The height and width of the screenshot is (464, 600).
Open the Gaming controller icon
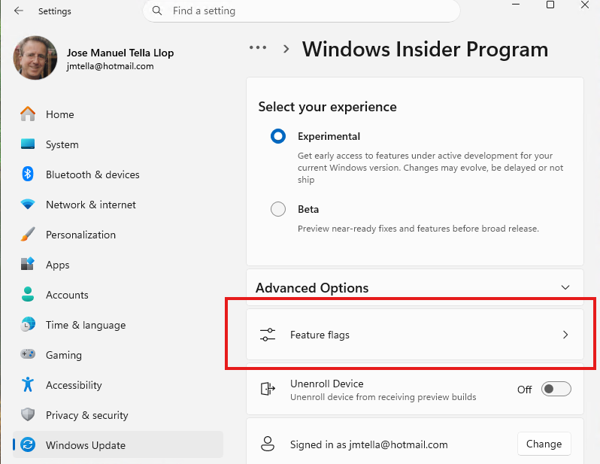coord(28,355)
